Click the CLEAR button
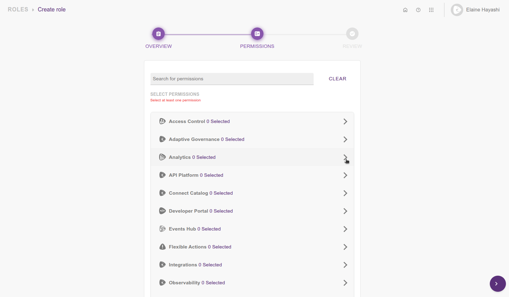Screen dimensions: 509x297 [x=337, y=78]
